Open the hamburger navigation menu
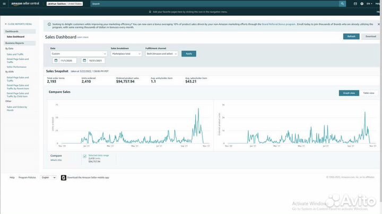The height and width of the screenshot is (214, 382). [x=5, y=4]
